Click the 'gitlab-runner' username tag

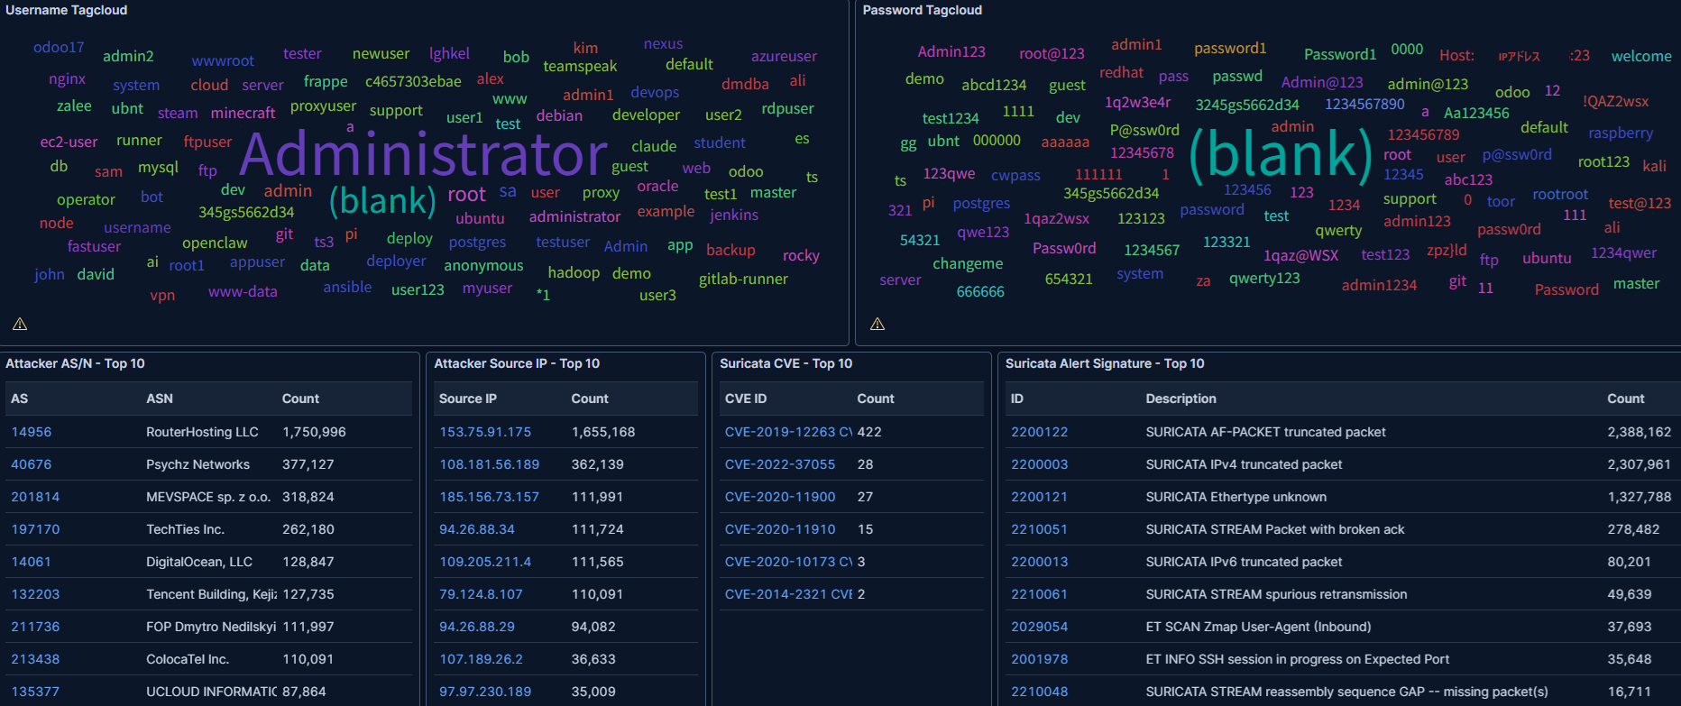point(743,280)
